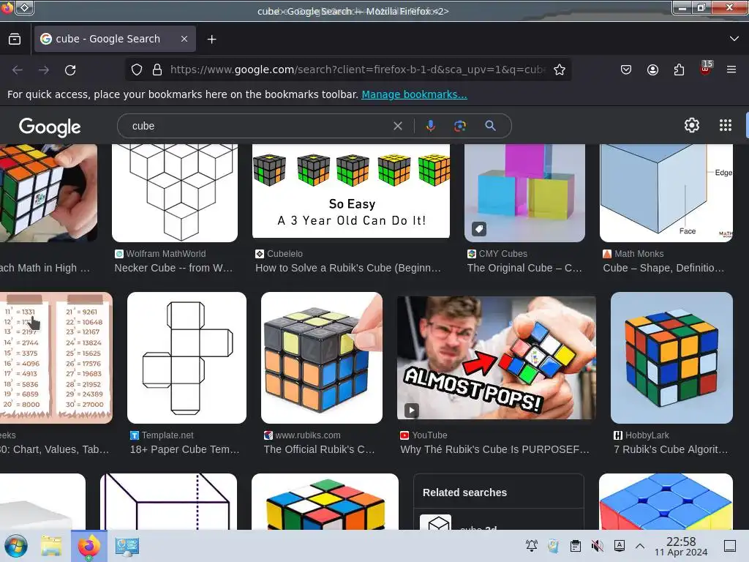Image resolution: width=749 pixels, height=562 pixels.
Task: Go back to previous page
Action: click(18, 70)
